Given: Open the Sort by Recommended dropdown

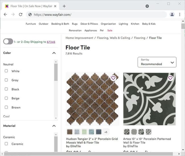Looking at the screenshot, I should [x=157, y=62].
